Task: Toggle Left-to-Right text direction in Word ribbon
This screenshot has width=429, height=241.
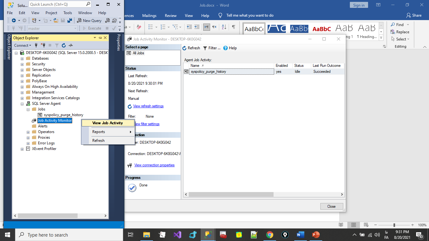Action: click(207, 27)
